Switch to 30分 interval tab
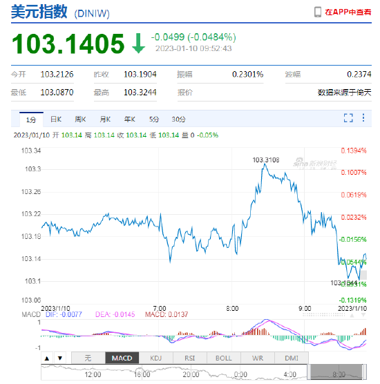380x384 pixels. click(178, 119)
